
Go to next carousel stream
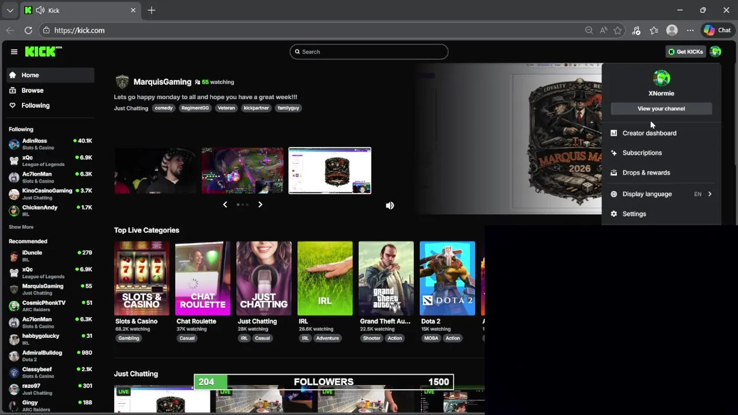(260, 205)
